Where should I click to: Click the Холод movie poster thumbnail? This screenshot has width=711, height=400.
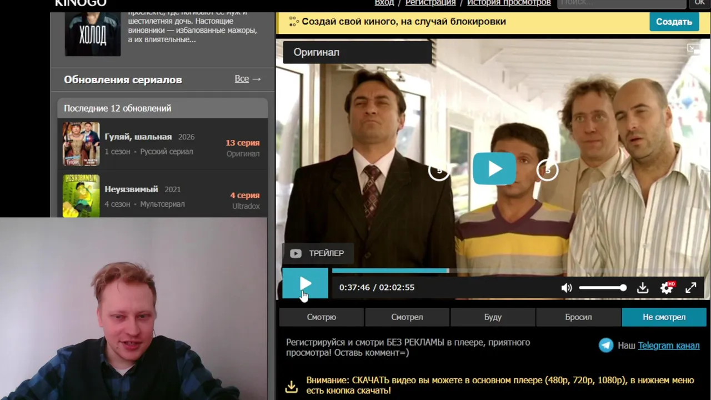click(93, 33)
